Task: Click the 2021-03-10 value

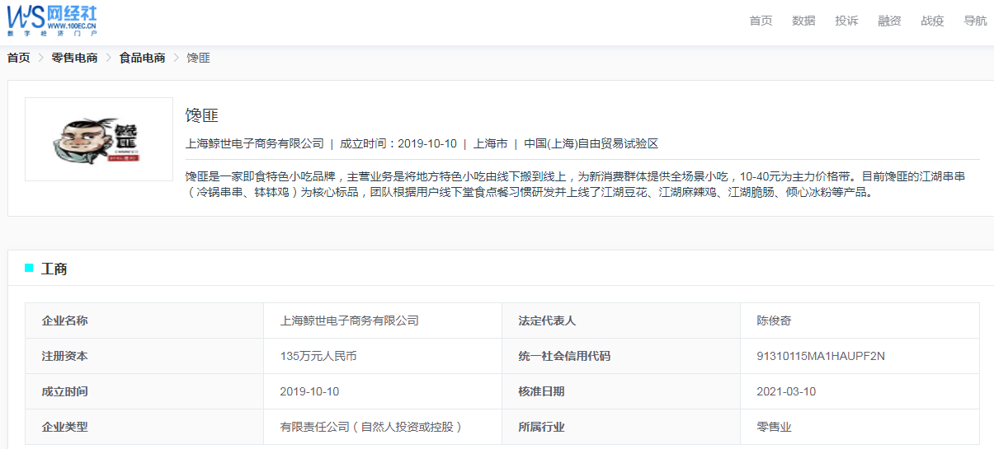Action: point(786,391)
